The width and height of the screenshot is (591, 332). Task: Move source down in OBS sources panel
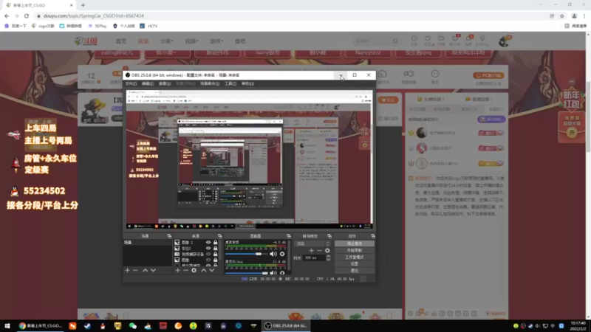pos(212,270)
